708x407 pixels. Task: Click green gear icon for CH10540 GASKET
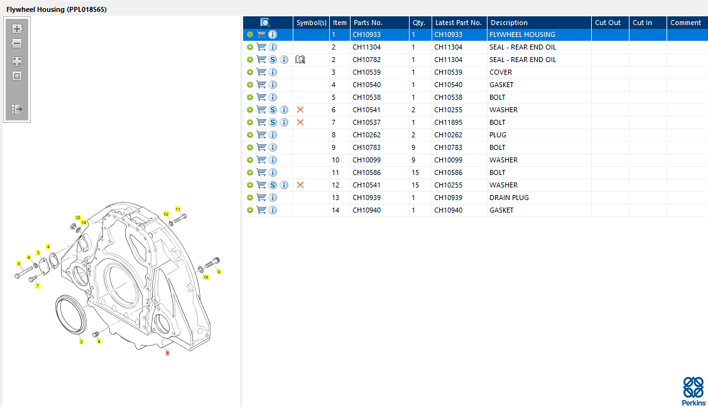pos(250,85)
